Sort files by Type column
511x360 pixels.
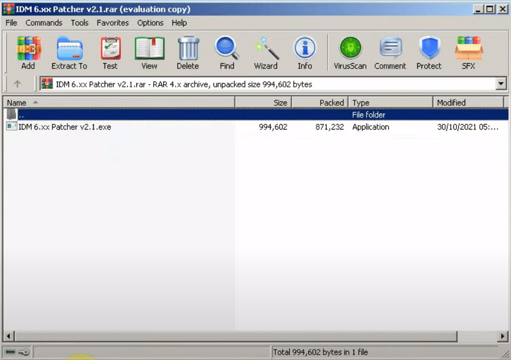pyautogui.click(x=390, y=103)
